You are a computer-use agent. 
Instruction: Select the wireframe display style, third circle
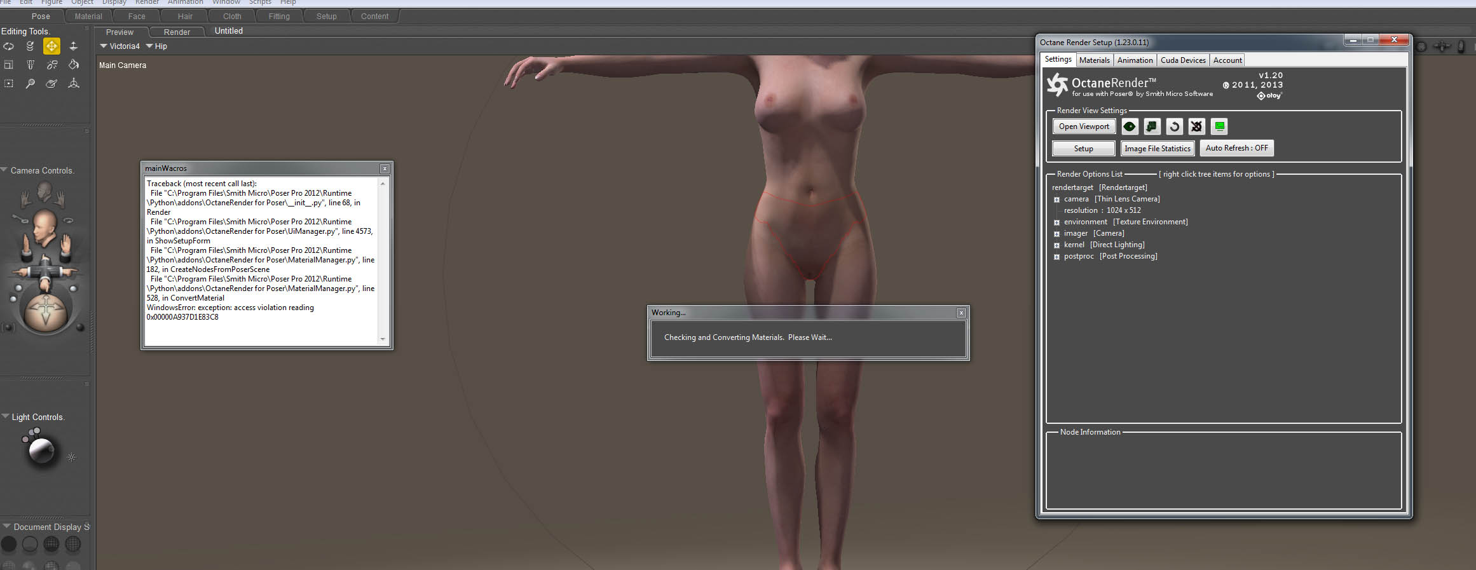[51, 544]
